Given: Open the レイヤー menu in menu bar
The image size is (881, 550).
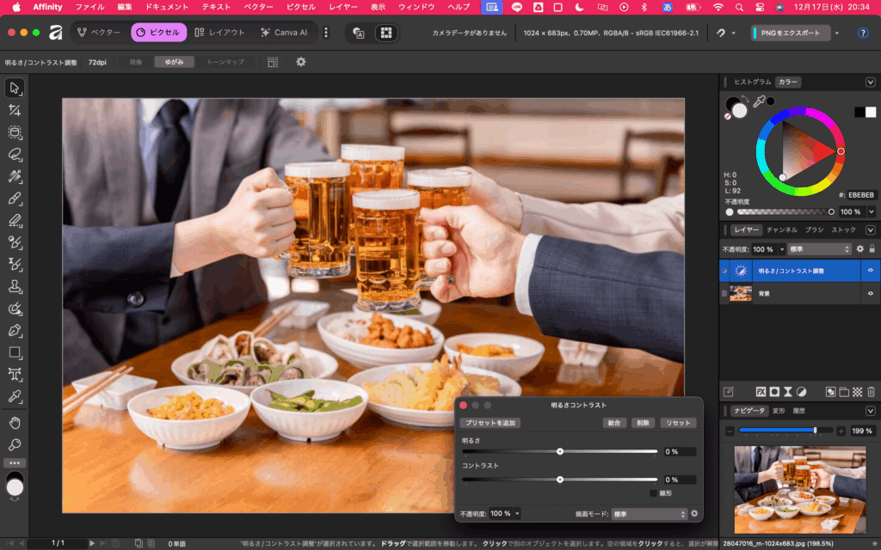Looking at the screenshot, I should [x=343, y=7].
